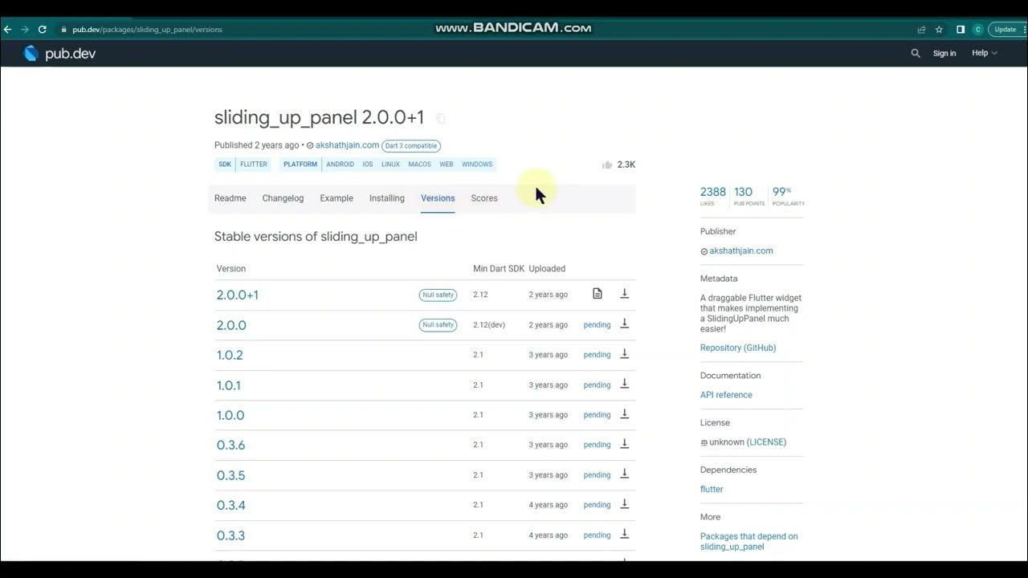Screen dimensions: 1028x578
Task: Switch to the Readme tab
Action: click(230, 198)
